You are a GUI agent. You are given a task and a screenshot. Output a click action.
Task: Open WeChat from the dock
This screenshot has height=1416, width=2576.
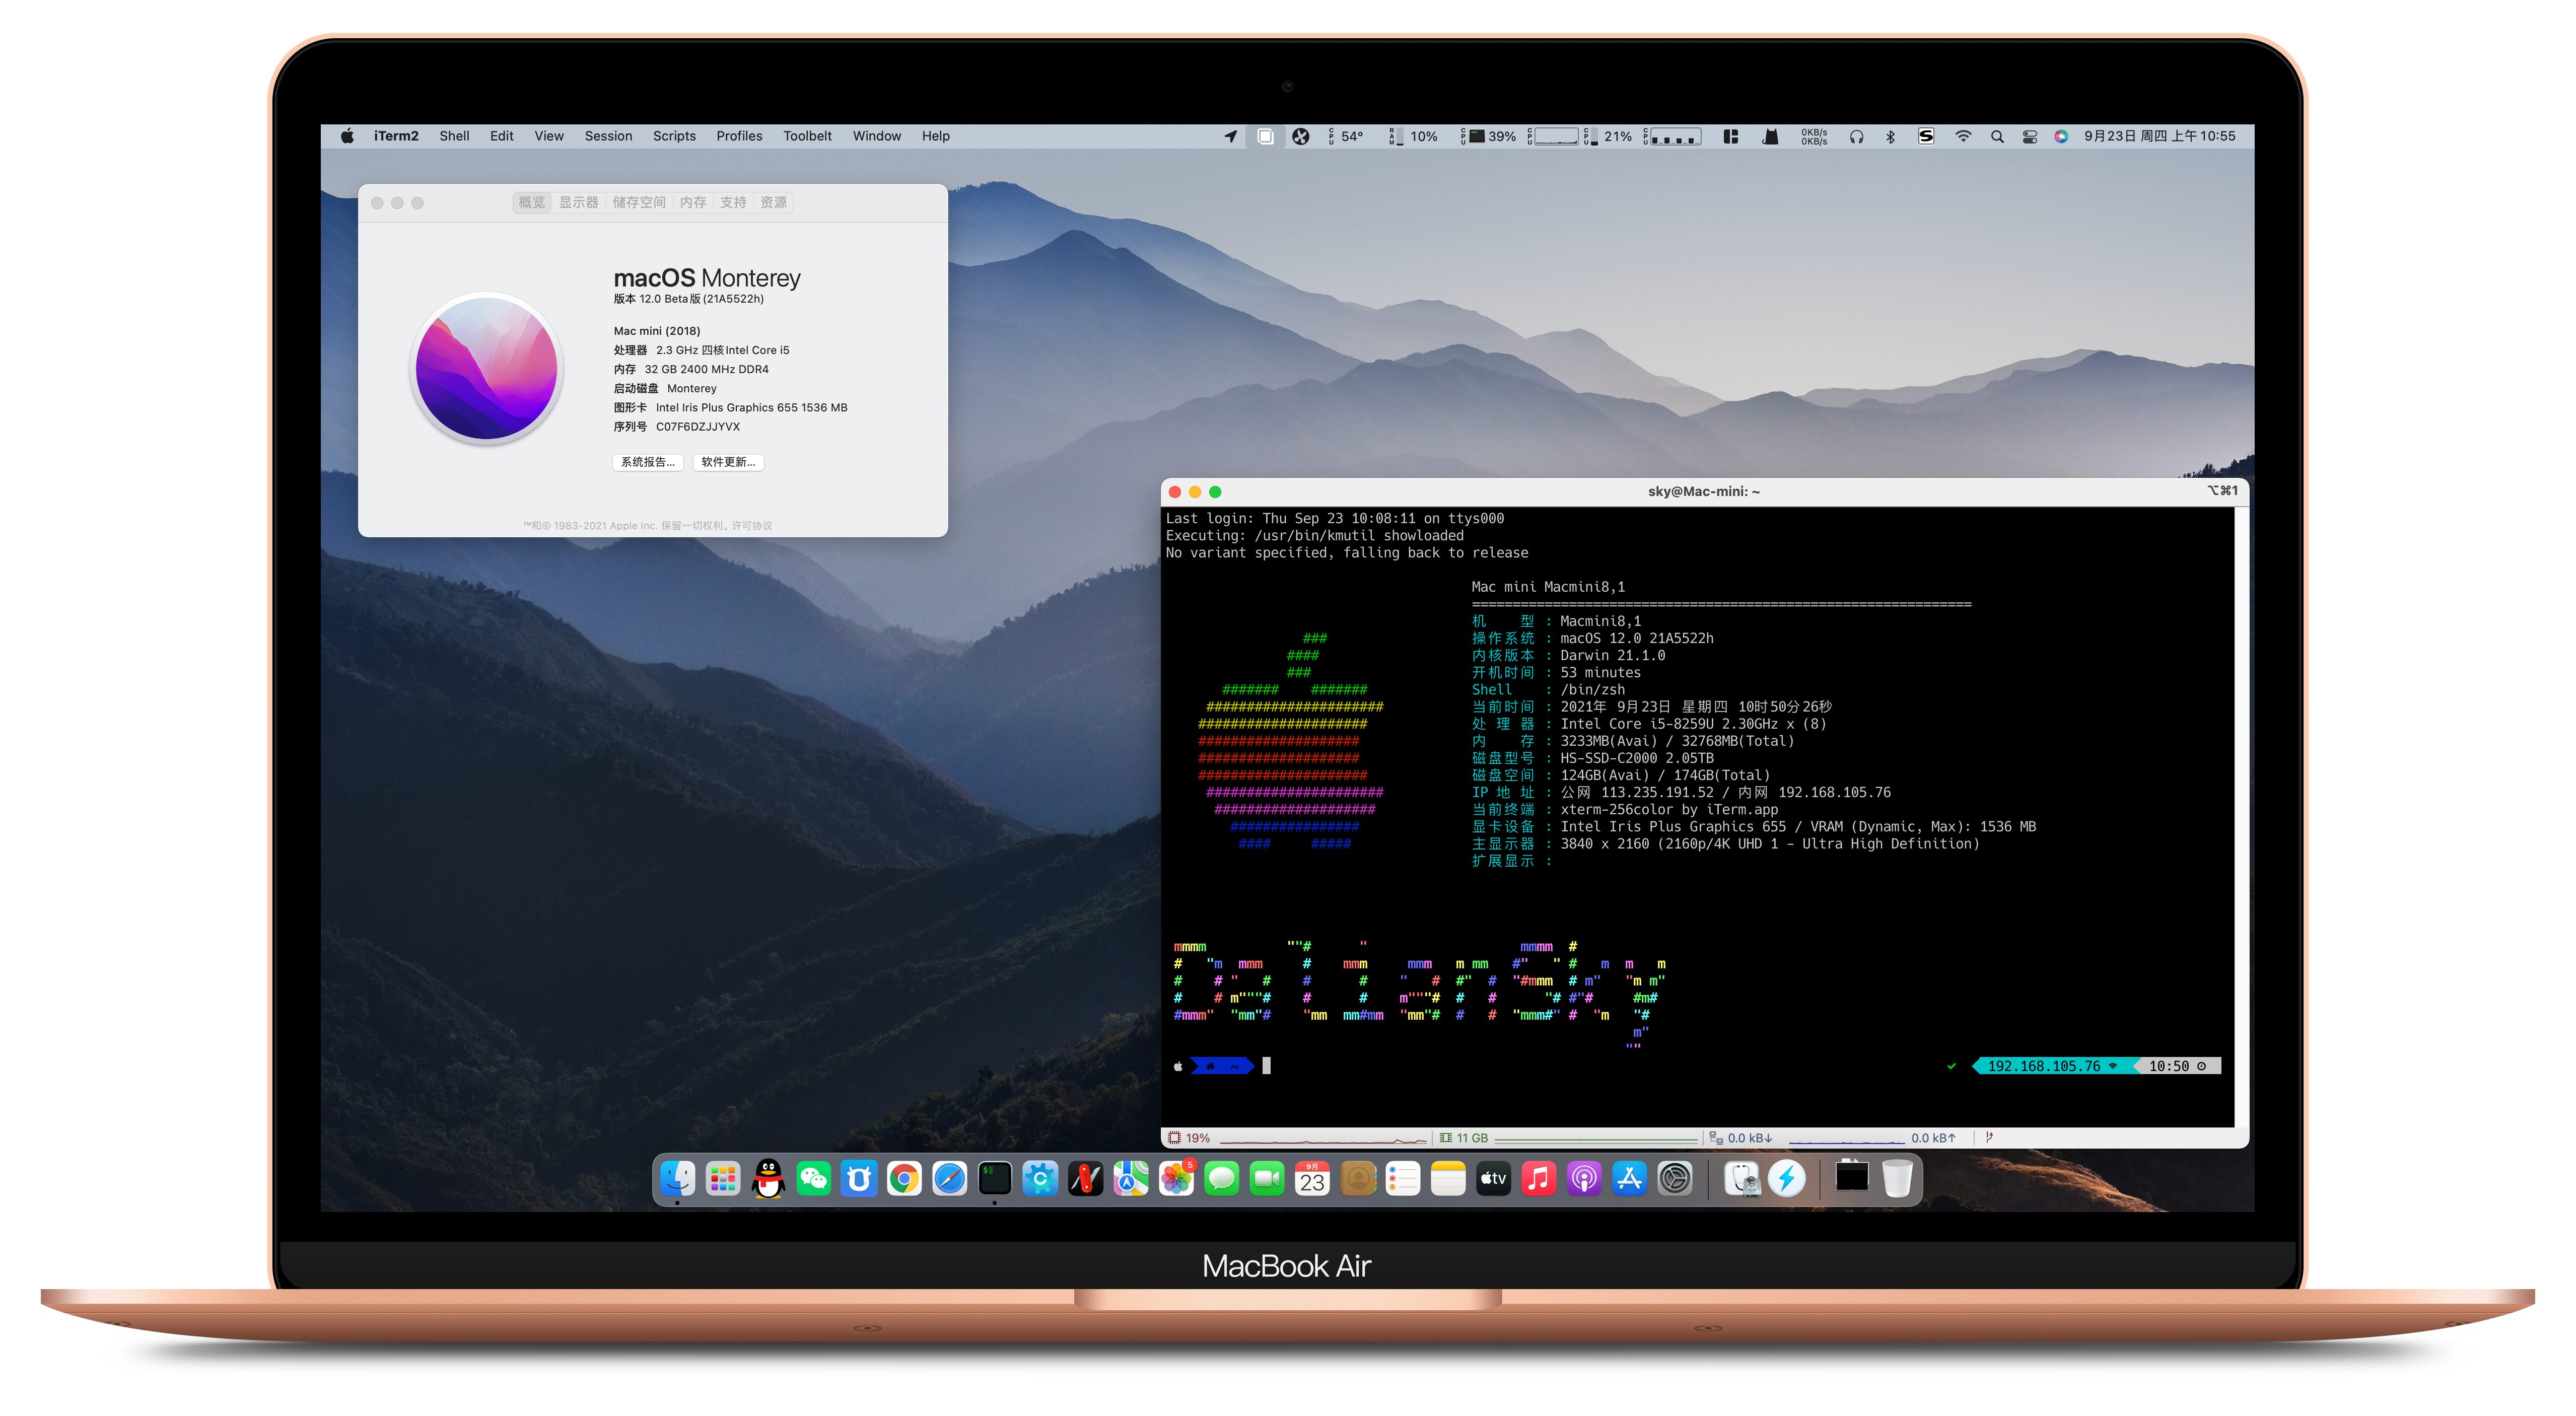click(x=813, y=1179)
